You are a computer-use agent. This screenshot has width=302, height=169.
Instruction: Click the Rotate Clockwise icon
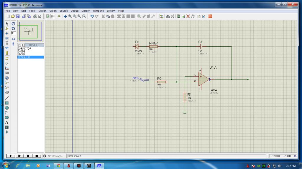[x=13, y=24]
